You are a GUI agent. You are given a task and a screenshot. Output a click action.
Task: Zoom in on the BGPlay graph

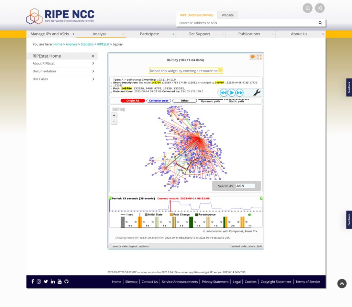pyautogui.click(x=114, y=115)
